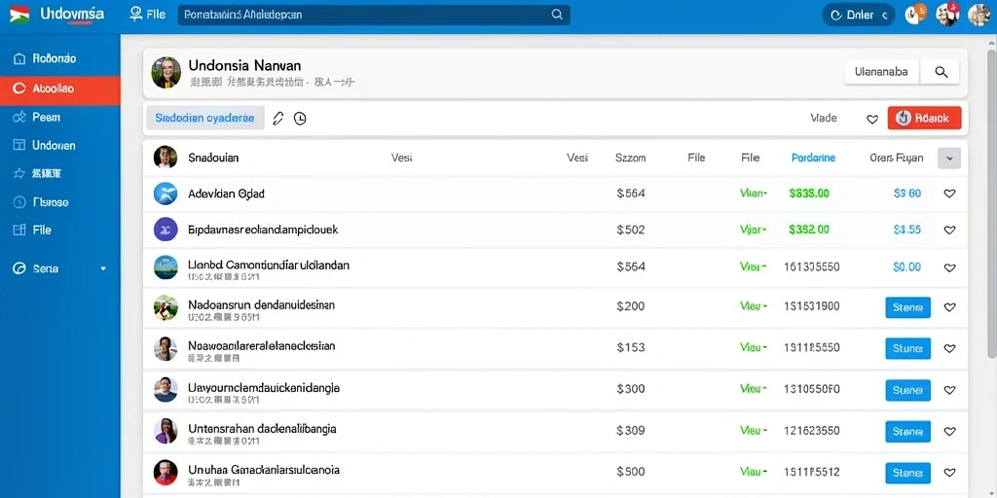Screen dimensions: 997x498
Task: Click the top search input field
Action: click(x=374, y=15)
